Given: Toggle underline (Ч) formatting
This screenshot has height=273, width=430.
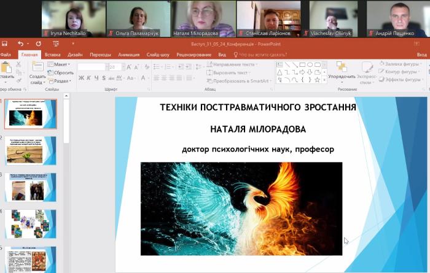Looking at the screenshot, I should point(97,78).
